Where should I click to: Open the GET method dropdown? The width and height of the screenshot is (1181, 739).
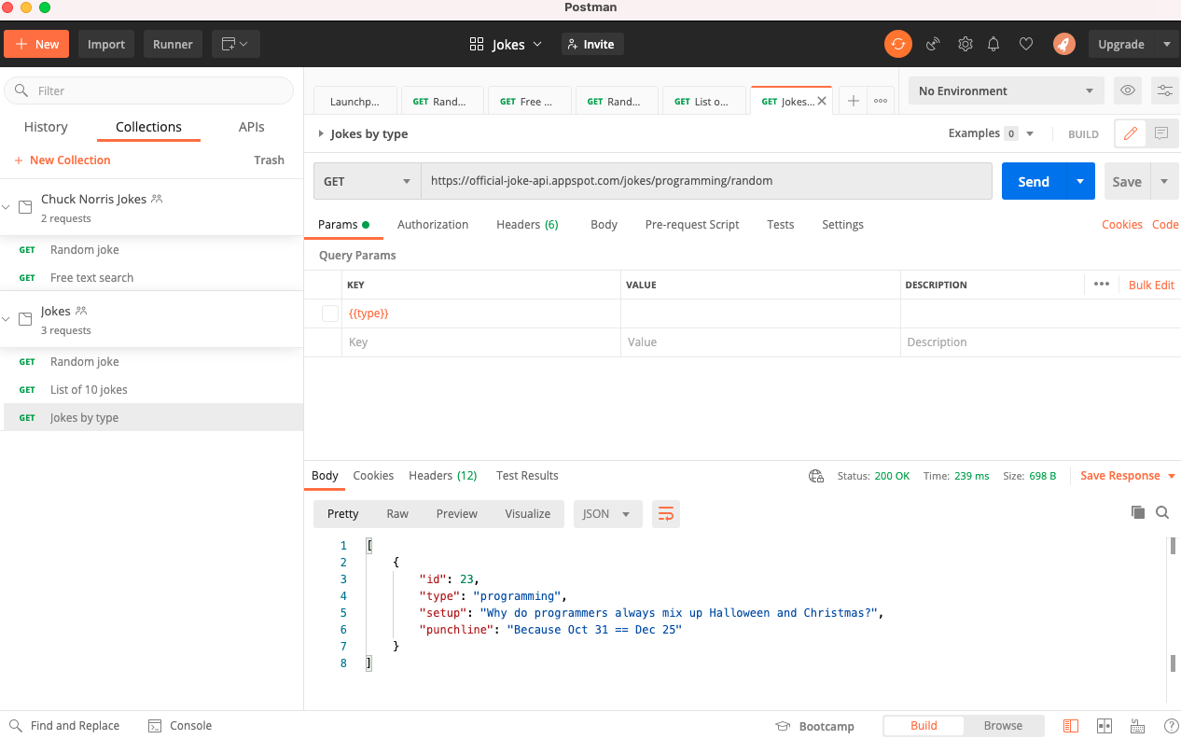pyautogui.click(x=367, y=181)
